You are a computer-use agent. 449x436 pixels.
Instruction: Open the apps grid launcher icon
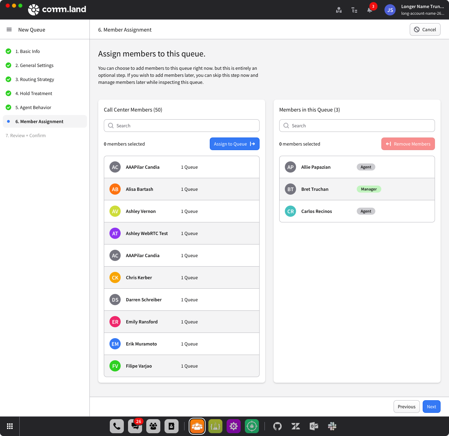pyautogui.click(x=10, y=426)
